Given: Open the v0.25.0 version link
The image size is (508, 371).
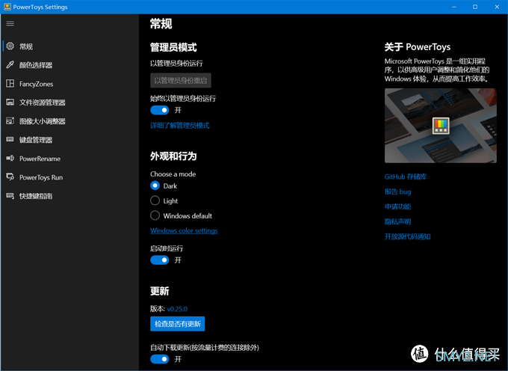Looking at the screenshot, I should click(177, 309).
